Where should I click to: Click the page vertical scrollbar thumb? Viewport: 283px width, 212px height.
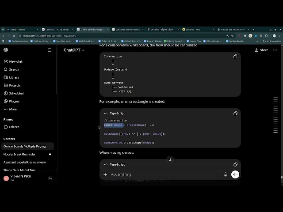[x=282, y=178]
